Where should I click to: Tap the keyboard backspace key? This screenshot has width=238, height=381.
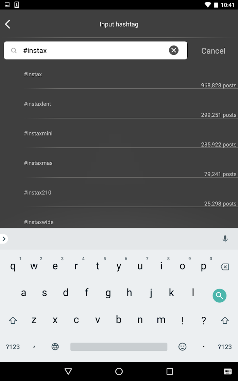[225, 267]
